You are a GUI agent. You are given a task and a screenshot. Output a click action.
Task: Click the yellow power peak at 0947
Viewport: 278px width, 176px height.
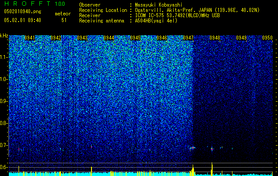tap(193, 170)
